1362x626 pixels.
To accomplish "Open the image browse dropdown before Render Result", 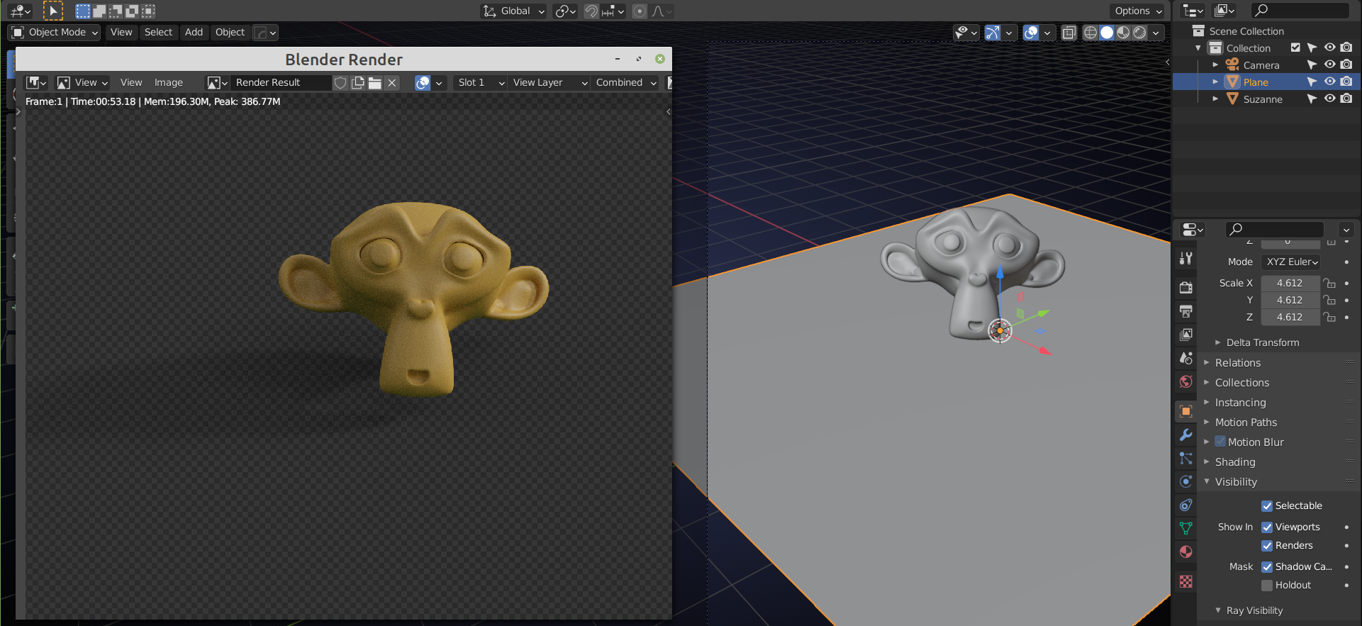I will 217,83.
